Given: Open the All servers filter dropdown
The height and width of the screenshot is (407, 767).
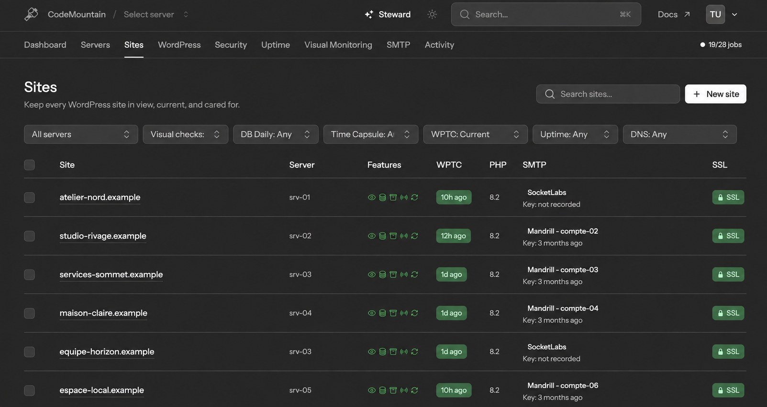Looking at the screenshot, I should (81, 134).
